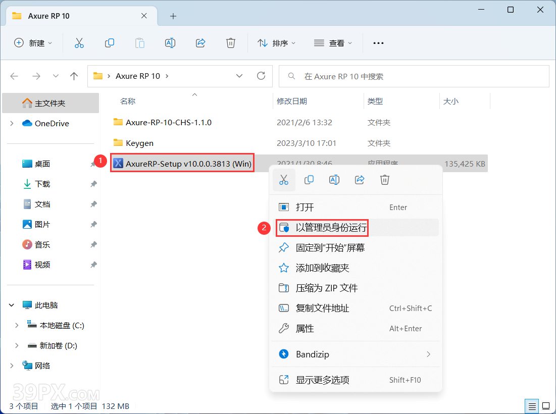Unpin 图片 using its pin icon
This screenshot has width=556, height=414.
pos(93,224)
